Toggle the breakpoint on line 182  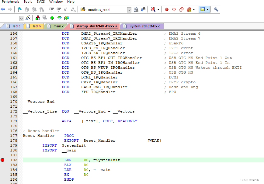pos(2,159)
